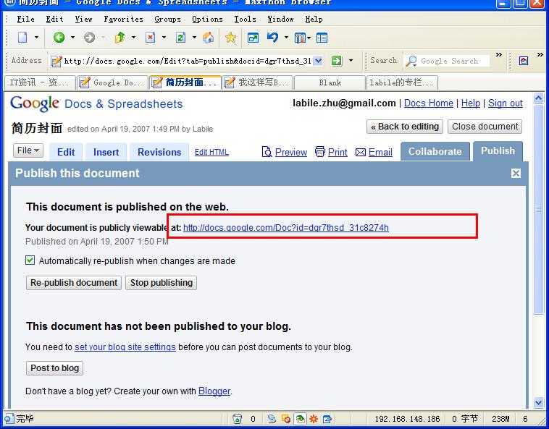This screenshot has height=429, width=549.
Task: Click the Edit HTML link
Action: point(211,152)
